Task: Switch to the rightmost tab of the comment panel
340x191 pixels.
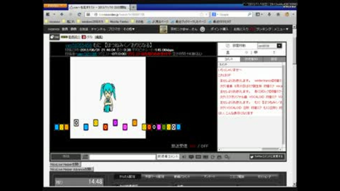Action: (274, 59)
